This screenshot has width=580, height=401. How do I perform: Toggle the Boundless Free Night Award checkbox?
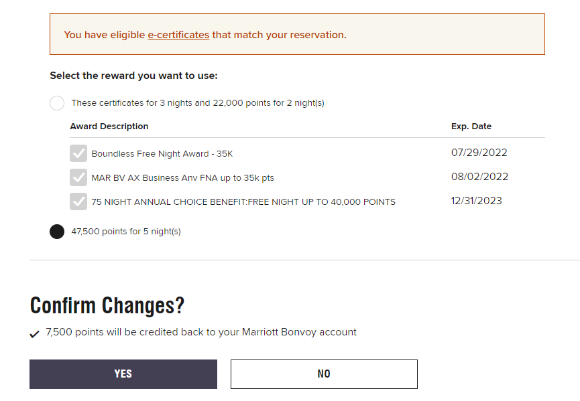[78, 153]
